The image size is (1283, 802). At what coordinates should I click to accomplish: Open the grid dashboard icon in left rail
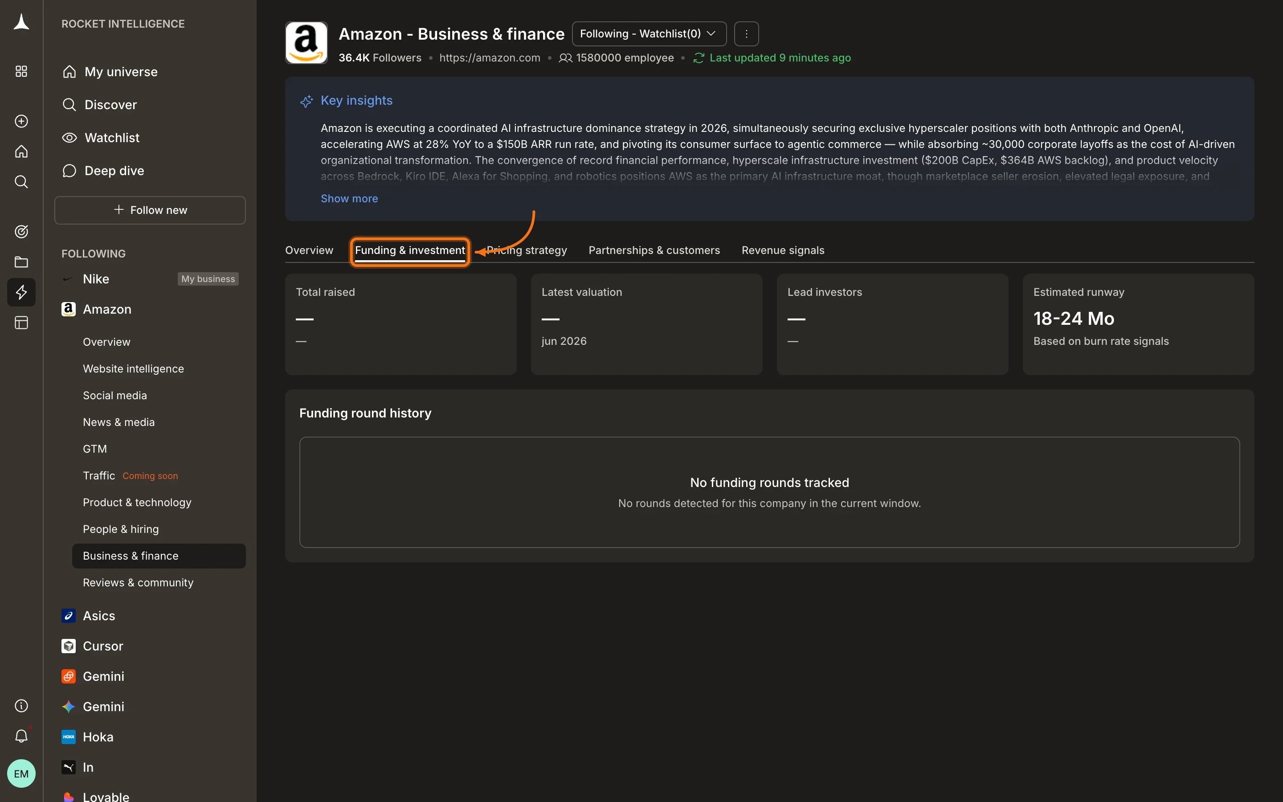click(21, 72)
